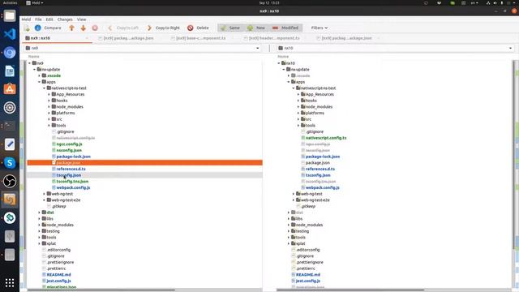Image resolution: width=519 pixels, height=292 pixels.
Task: Go to previous change with up arrow
Action: click(x=71, y=28)
